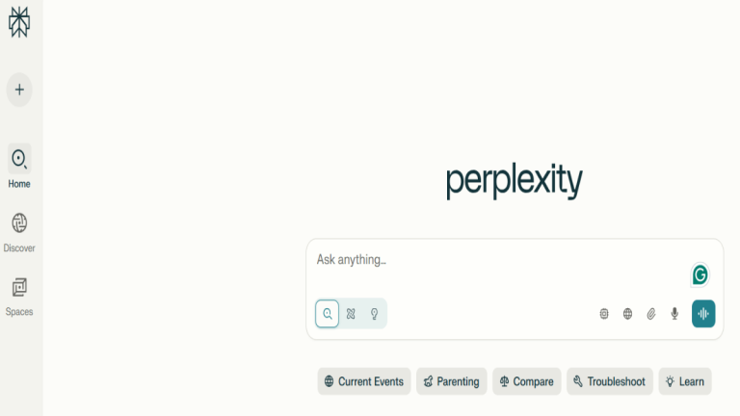
Task: Switch to the Labs lightbulb mode
Action: pos(375,314)
